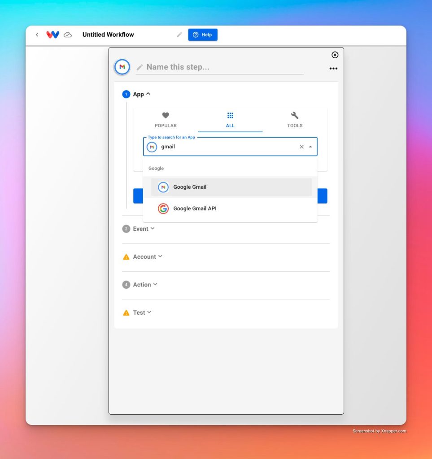Expand the Event section
The height and width of the screenshot is (459, 432).
point(144,229)
